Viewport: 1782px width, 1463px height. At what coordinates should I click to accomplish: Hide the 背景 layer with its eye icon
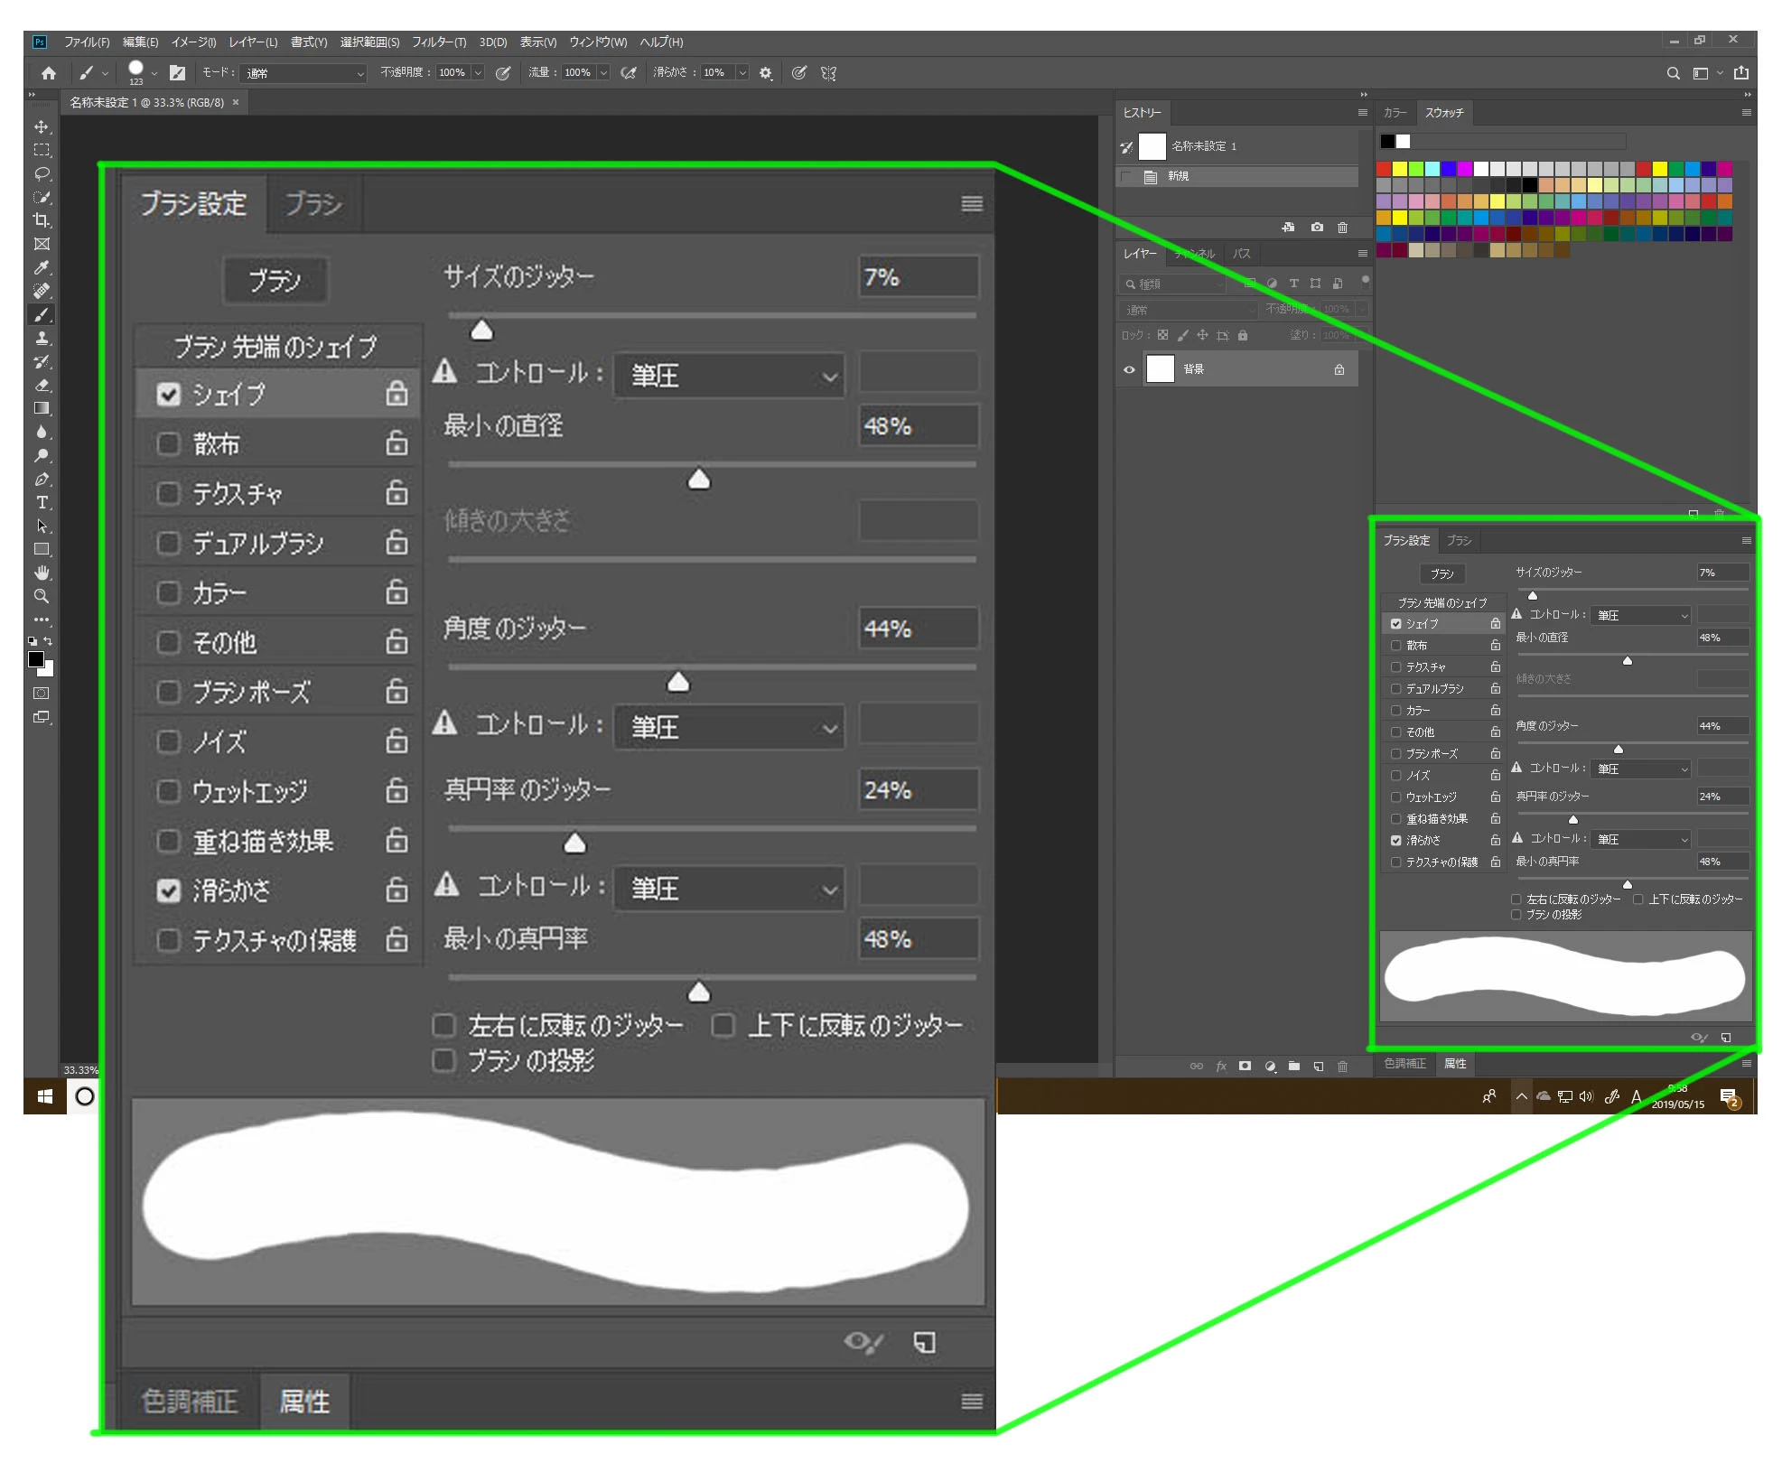(x=1129, y=369)
